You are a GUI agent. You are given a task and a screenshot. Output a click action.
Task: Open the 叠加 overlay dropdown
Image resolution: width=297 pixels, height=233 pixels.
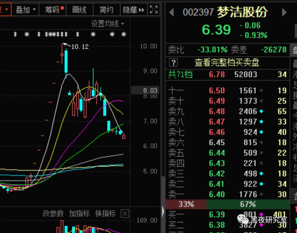point(25,9)
